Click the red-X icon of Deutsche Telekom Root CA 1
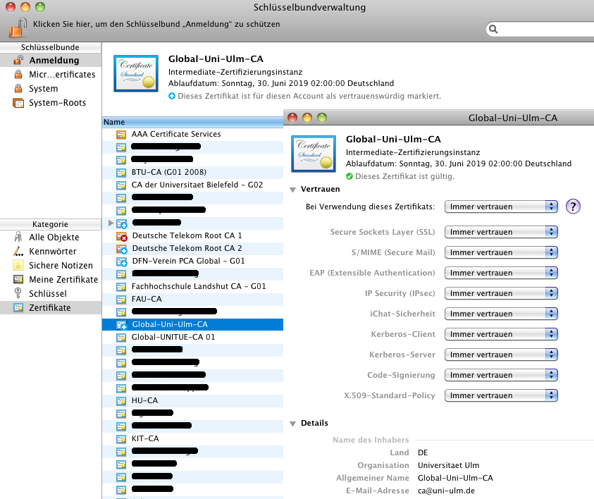 tap(122, 236)
